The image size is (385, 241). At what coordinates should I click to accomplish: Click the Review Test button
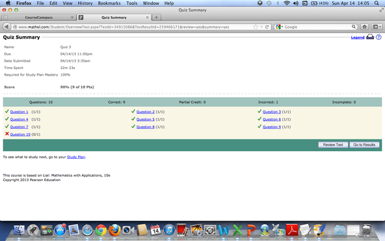click(x=333, y=145)
